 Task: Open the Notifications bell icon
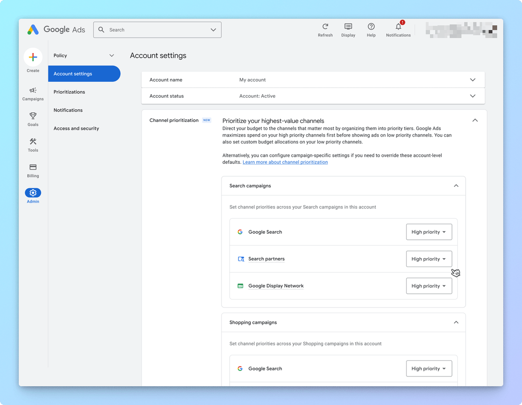399,26
